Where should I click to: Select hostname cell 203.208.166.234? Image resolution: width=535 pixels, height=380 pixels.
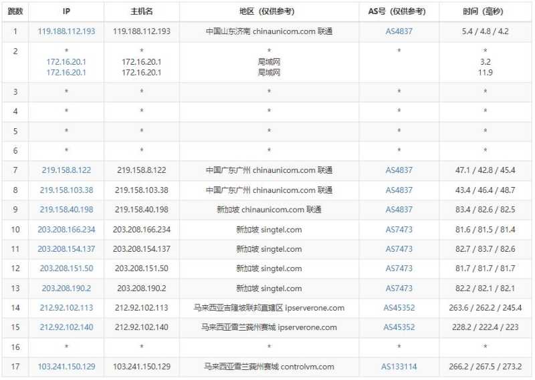click(x=142, y=229)
